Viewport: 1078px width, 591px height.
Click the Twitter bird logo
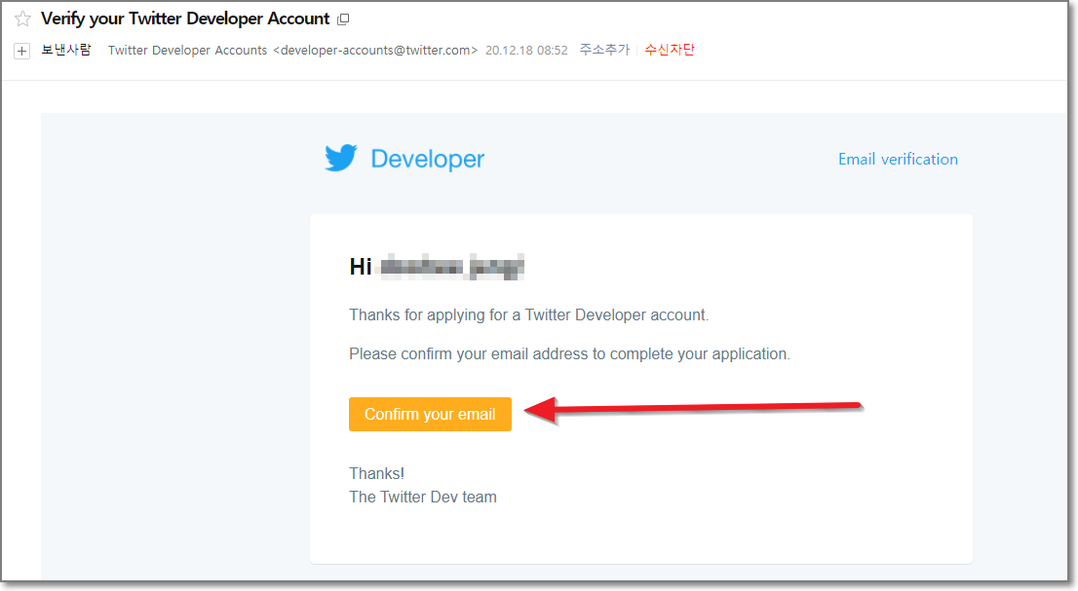(x=341, y=158)
